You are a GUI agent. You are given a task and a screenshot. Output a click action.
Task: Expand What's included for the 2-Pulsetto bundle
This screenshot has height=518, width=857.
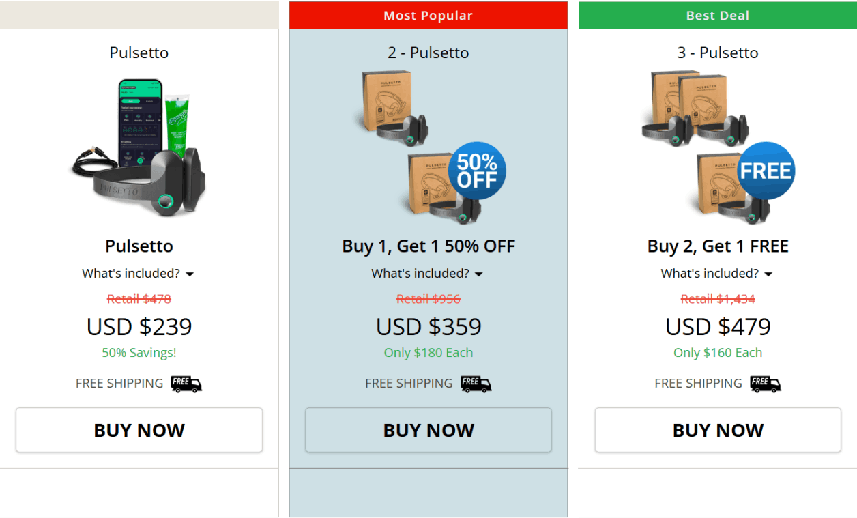pyautogui.click(x=428, y=273)
